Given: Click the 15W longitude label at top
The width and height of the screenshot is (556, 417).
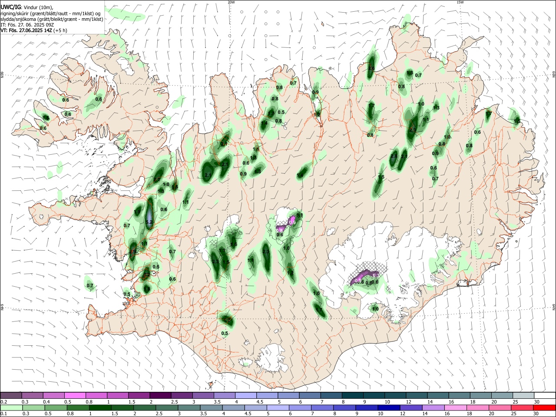Looking at the screenshot, I should point(460,2).
